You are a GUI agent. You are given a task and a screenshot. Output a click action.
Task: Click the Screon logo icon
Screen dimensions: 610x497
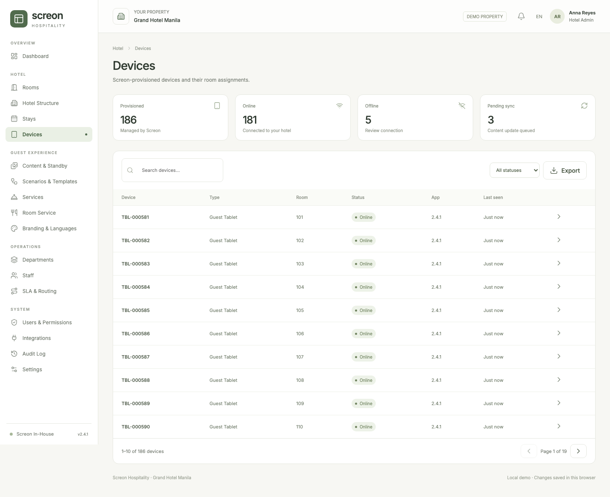19,19
